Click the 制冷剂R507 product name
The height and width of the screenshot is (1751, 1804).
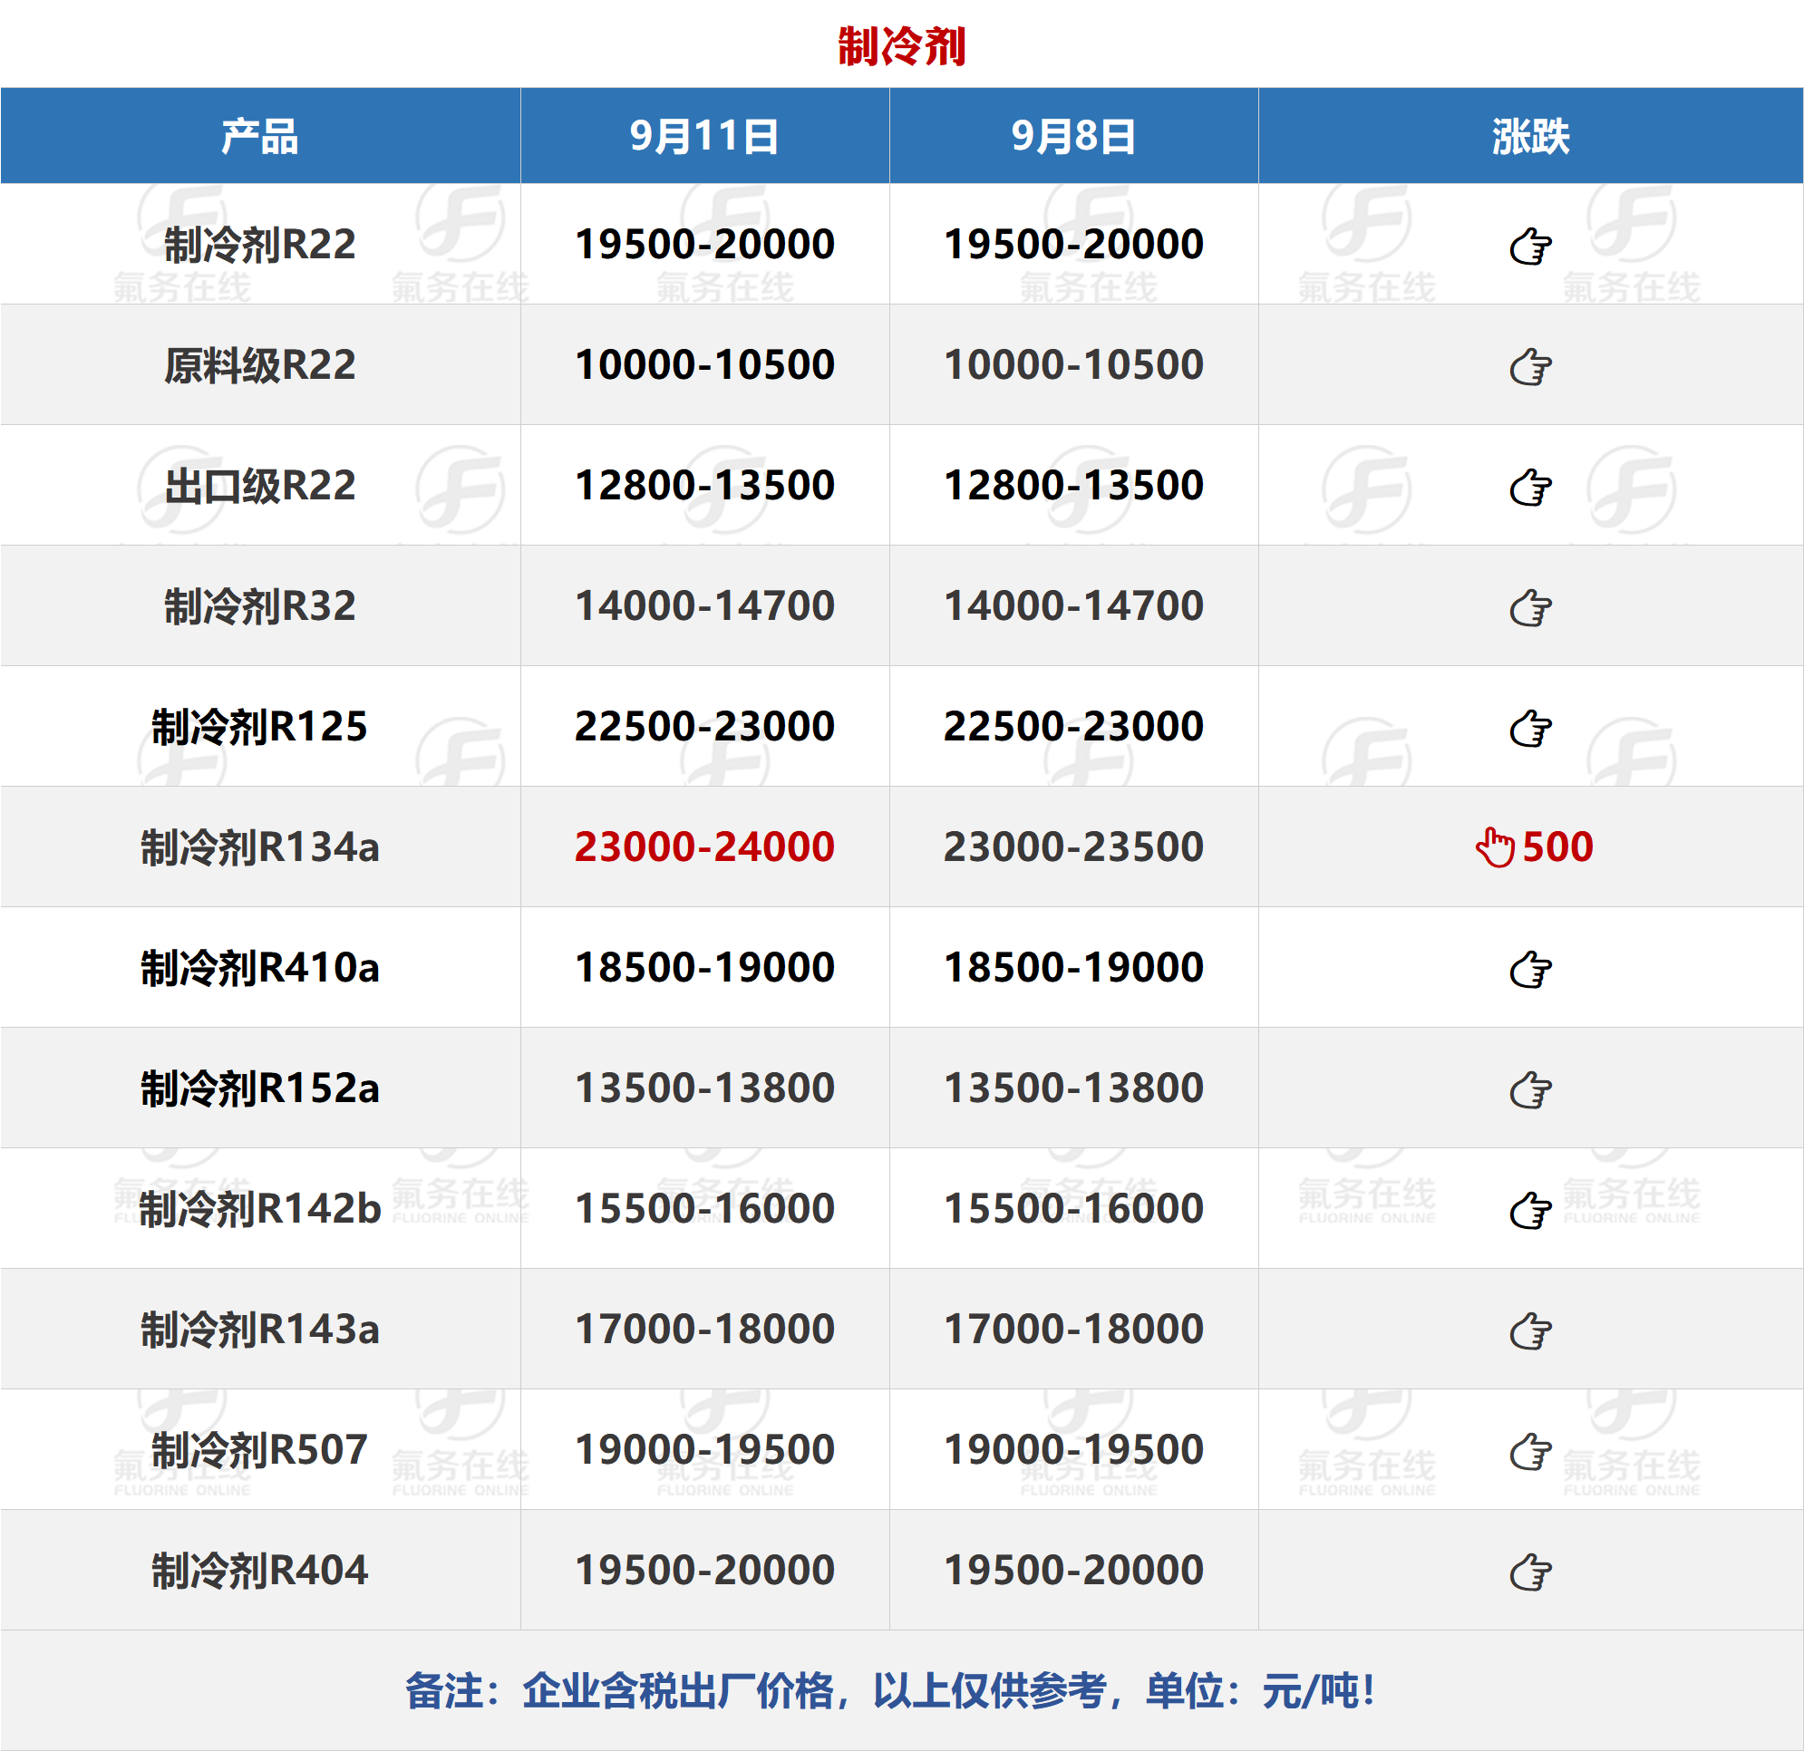[x=259, y=1449]
